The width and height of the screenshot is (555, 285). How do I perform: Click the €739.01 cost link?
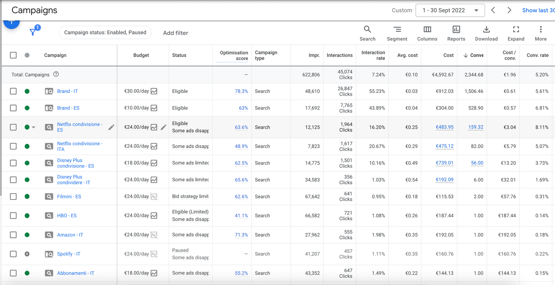coord(444,163)
